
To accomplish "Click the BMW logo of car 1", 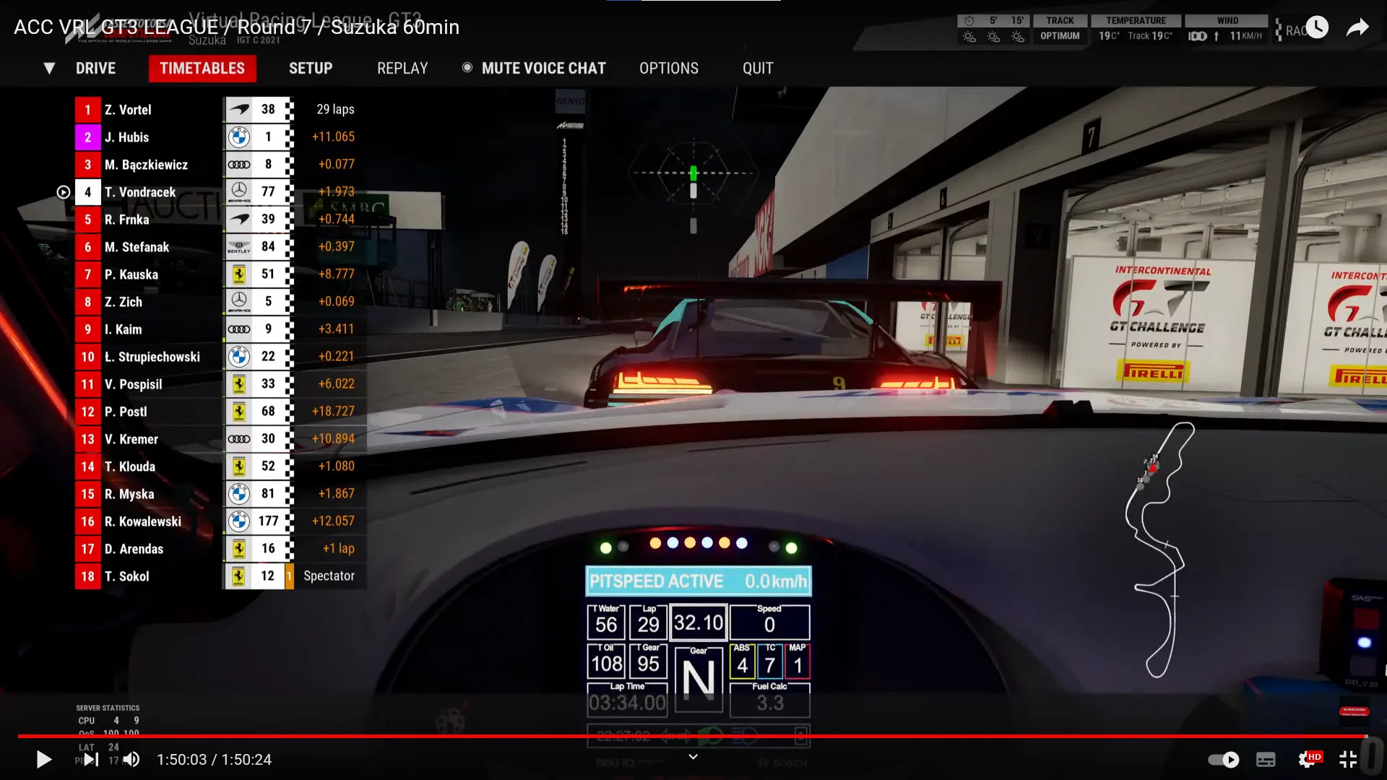I will click(239, 137).
